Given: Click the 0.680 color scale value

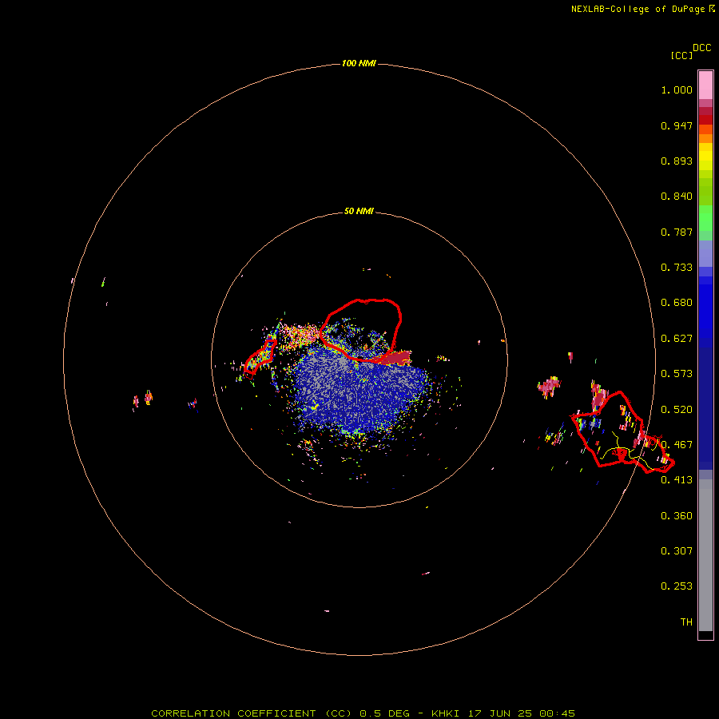Looking at the screenshot, I should [x=677, y=303].
